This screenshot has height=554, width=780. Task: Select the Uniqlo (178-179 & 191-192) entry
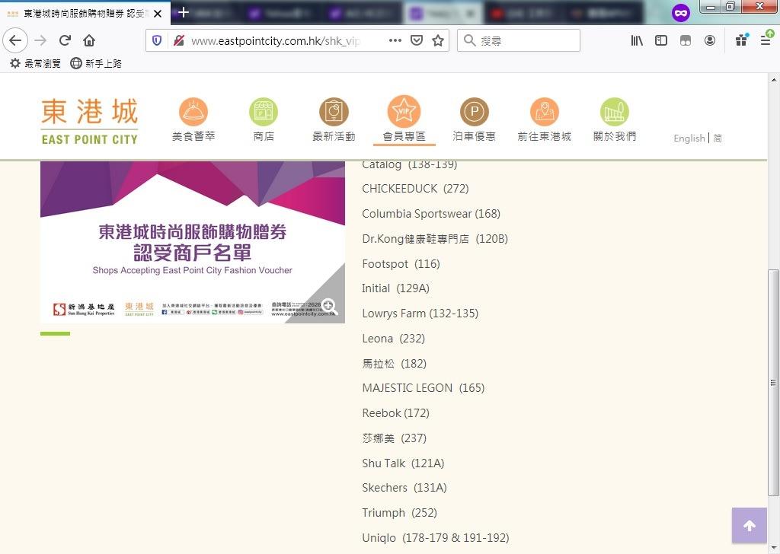(x=436, y=538)
